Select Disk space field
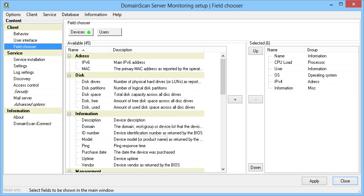The image size is (364, 196). click(91, 94)
